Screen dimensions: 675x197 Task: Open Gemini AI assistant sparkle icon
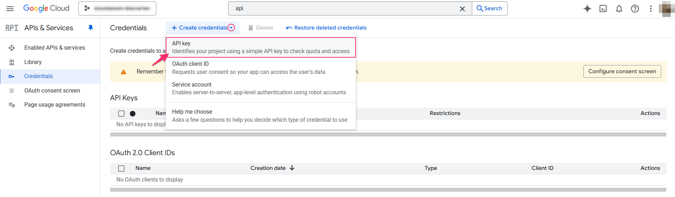(x=587, y=9)
